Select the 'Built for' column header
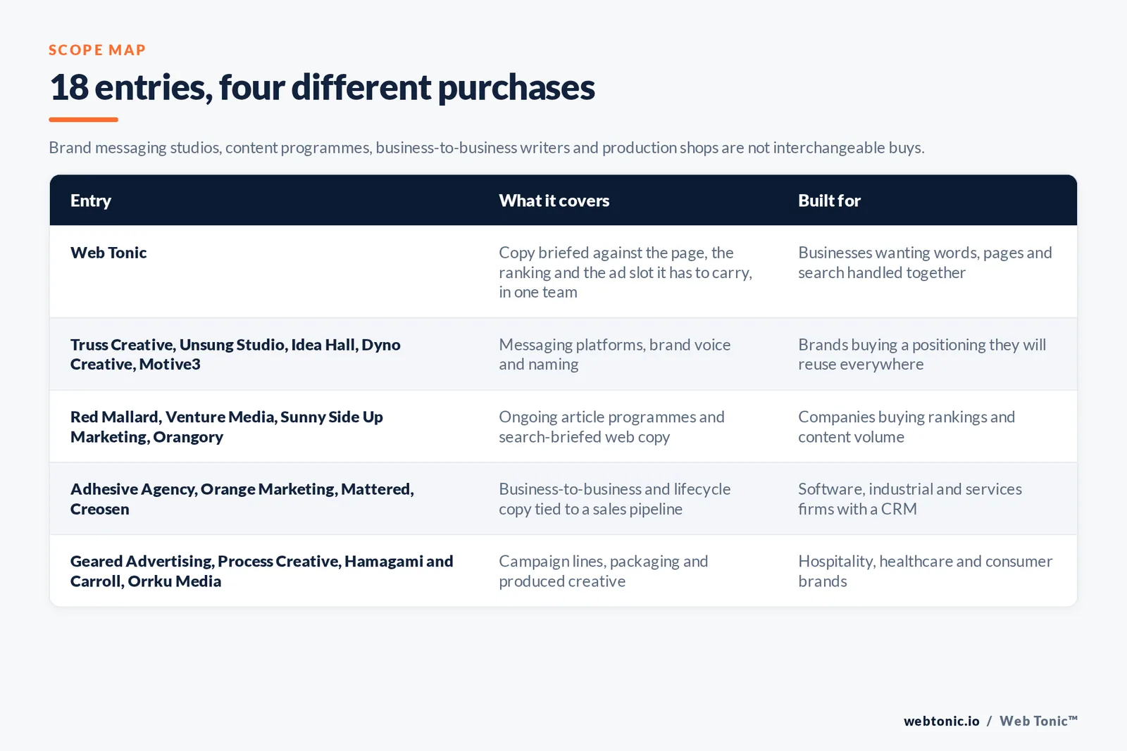This screenshot has height=751, width=1127. pyautogui.click(x=829, y=201)
